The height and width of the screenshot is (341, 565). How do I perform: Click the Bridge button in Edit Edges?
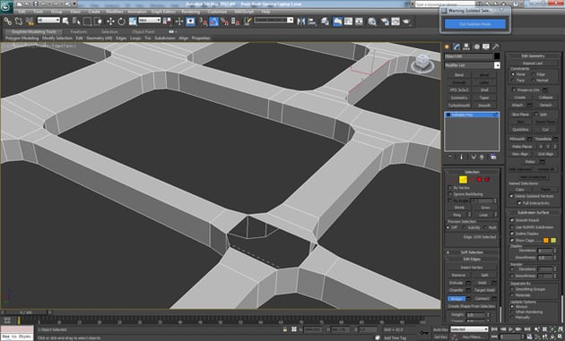pyautogui.click(x=456, y=299)
